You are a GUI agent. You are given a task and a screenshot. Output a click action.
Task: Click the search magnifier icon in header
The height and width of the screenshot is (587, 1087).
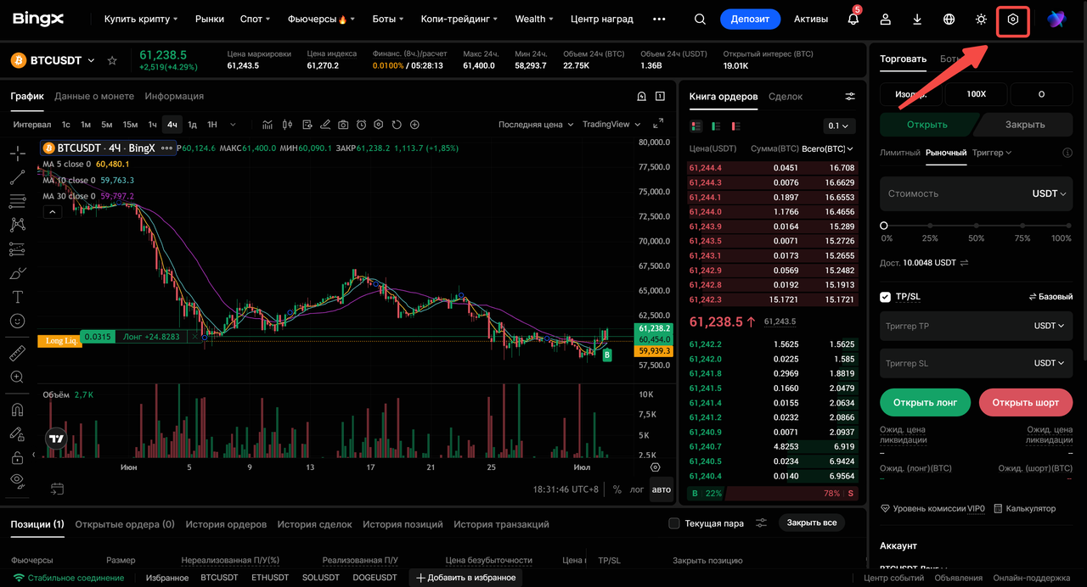(x=700, y=19)
